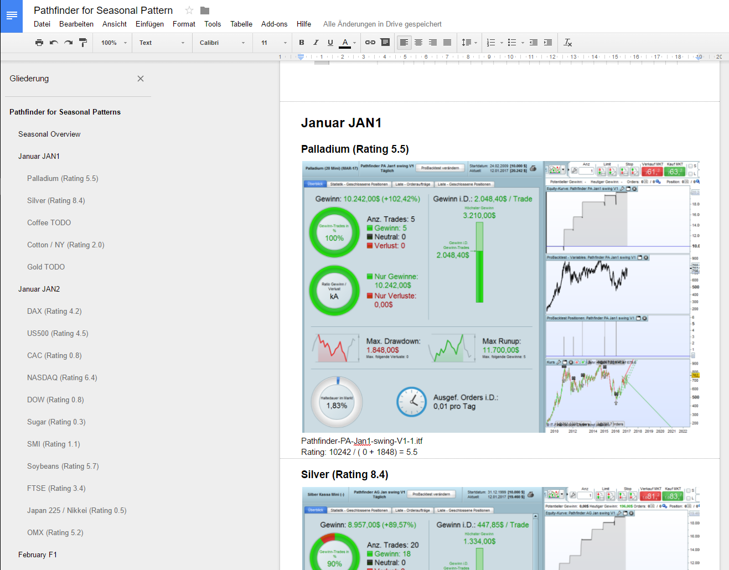
Task: Clear formatting with the Tx icon
Action: coord(568,43)
